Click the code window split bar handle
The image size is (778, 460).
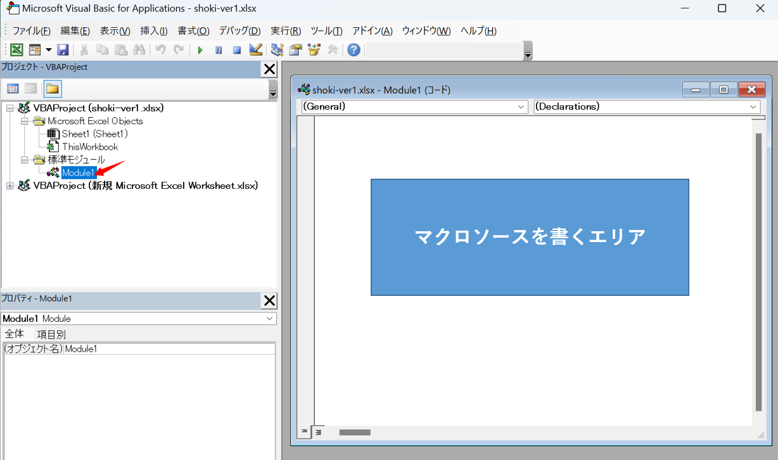click(x=758, y=117)
